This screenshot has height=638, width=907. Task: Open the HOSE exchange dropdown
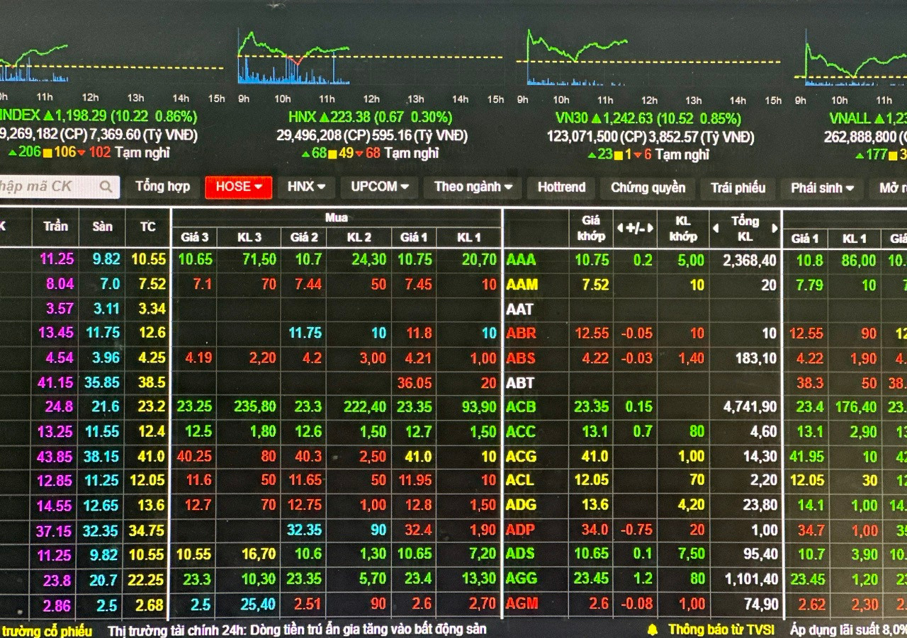(239, 187)
